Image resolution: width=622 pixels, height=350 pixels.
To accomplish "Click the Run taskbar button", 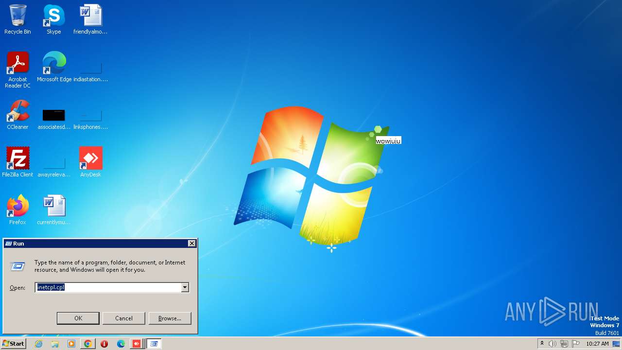I will pos(154,344).
